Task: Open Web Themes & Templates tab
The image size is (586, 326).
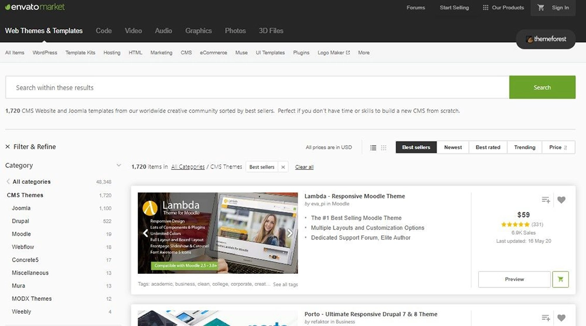Action: click(x=44, y=31)
